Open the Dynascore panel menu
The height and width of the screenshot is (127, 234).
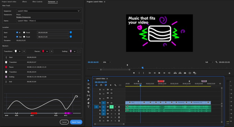coord(57,2)
